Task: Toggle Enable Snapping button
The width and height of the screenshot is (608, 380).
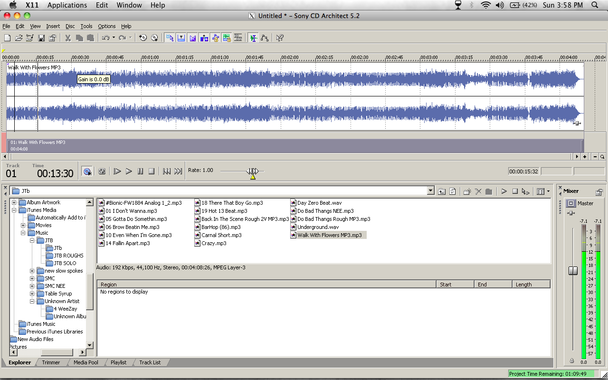Action: 181,38
